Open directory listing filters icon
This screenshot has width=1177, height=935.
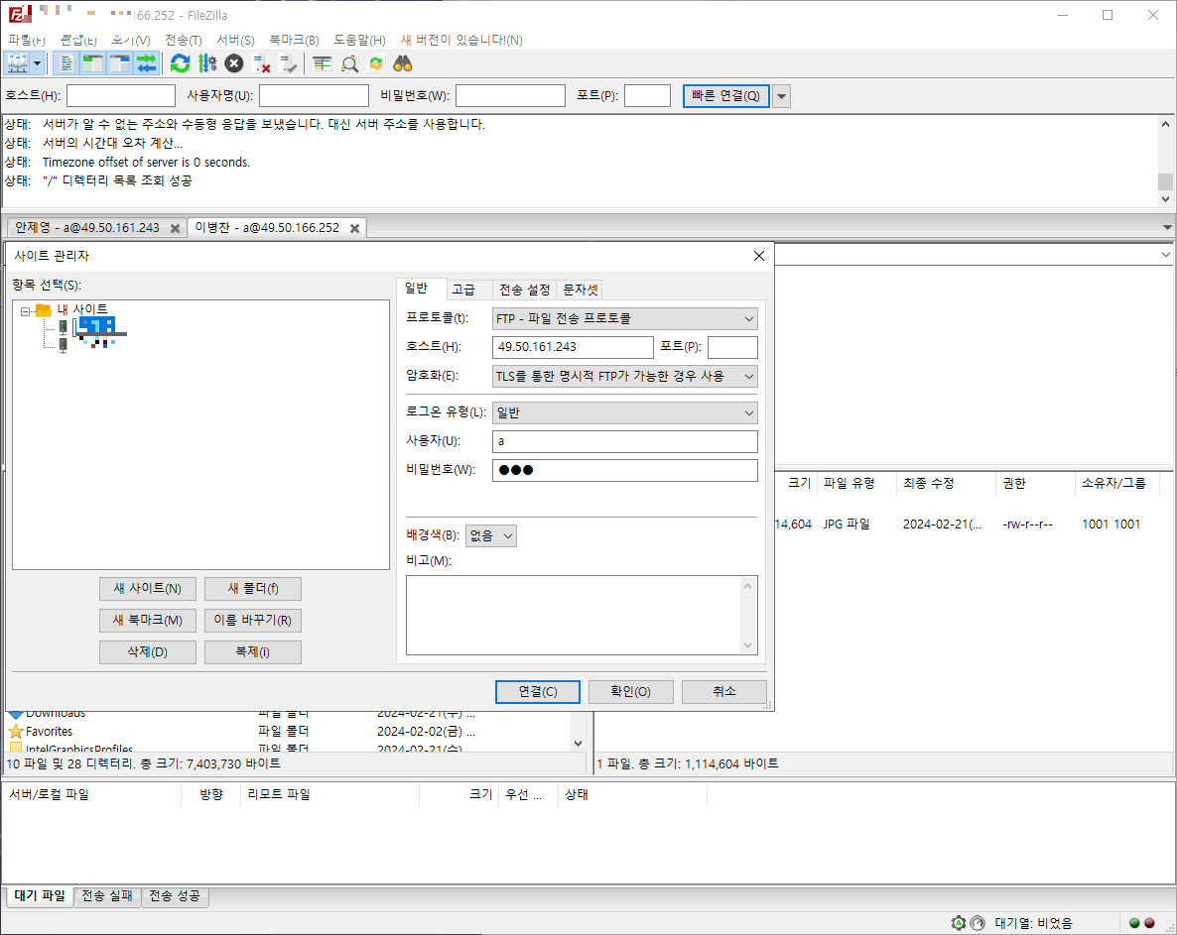[x=322, y=63]
